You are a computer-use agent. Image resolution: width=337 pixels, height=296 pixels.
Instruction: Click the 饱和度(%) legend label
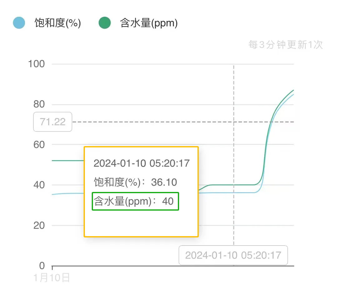(x=58, y=23)
